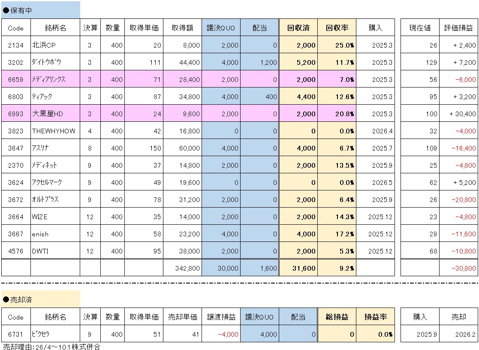Screen dimensions: 479x350
Task: Click code cell 6803
Action: [x=16, y=97]
